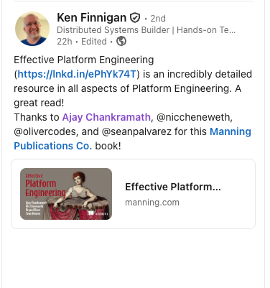Click the Ken Finnigan author name

coord(91,18)
